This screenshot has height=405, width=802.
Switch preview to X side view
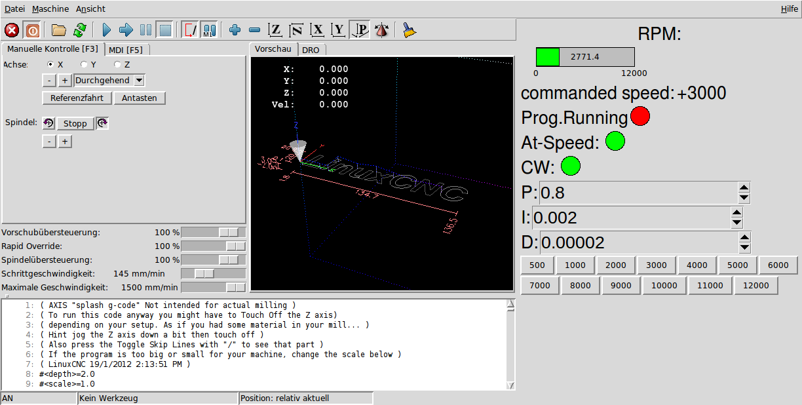coord(318,30)
